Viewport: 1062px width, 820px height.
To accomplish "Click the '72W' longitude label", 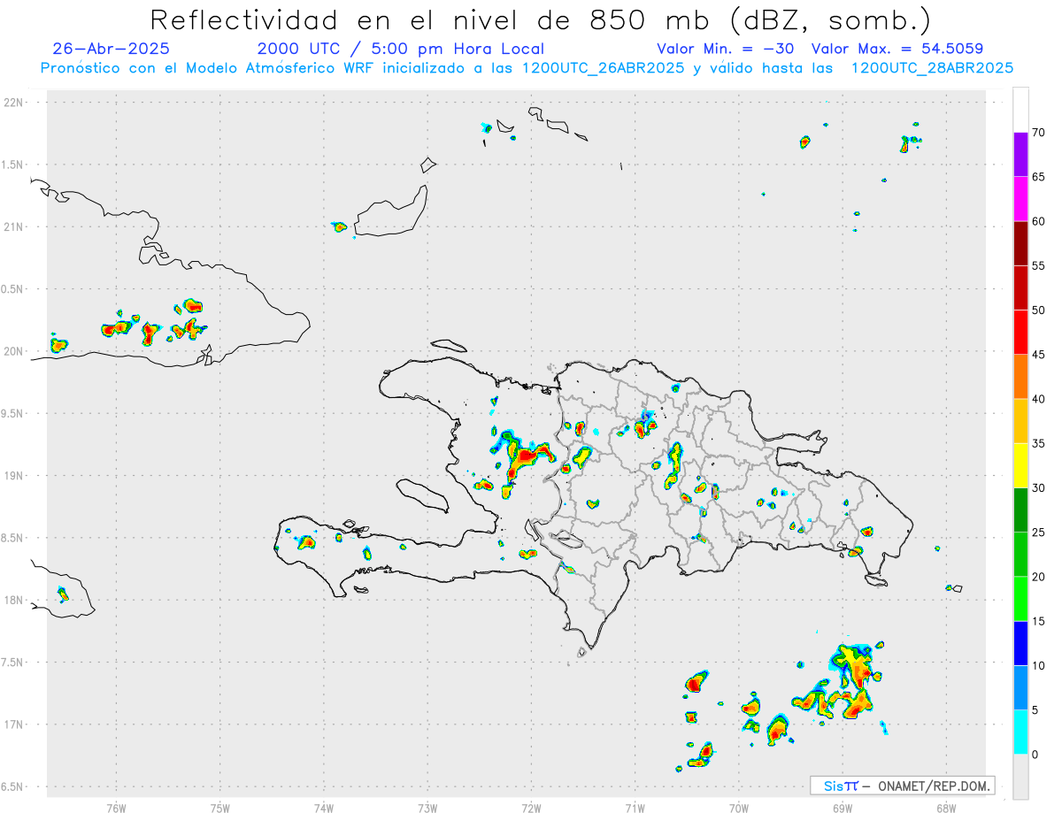I will 531,808.
